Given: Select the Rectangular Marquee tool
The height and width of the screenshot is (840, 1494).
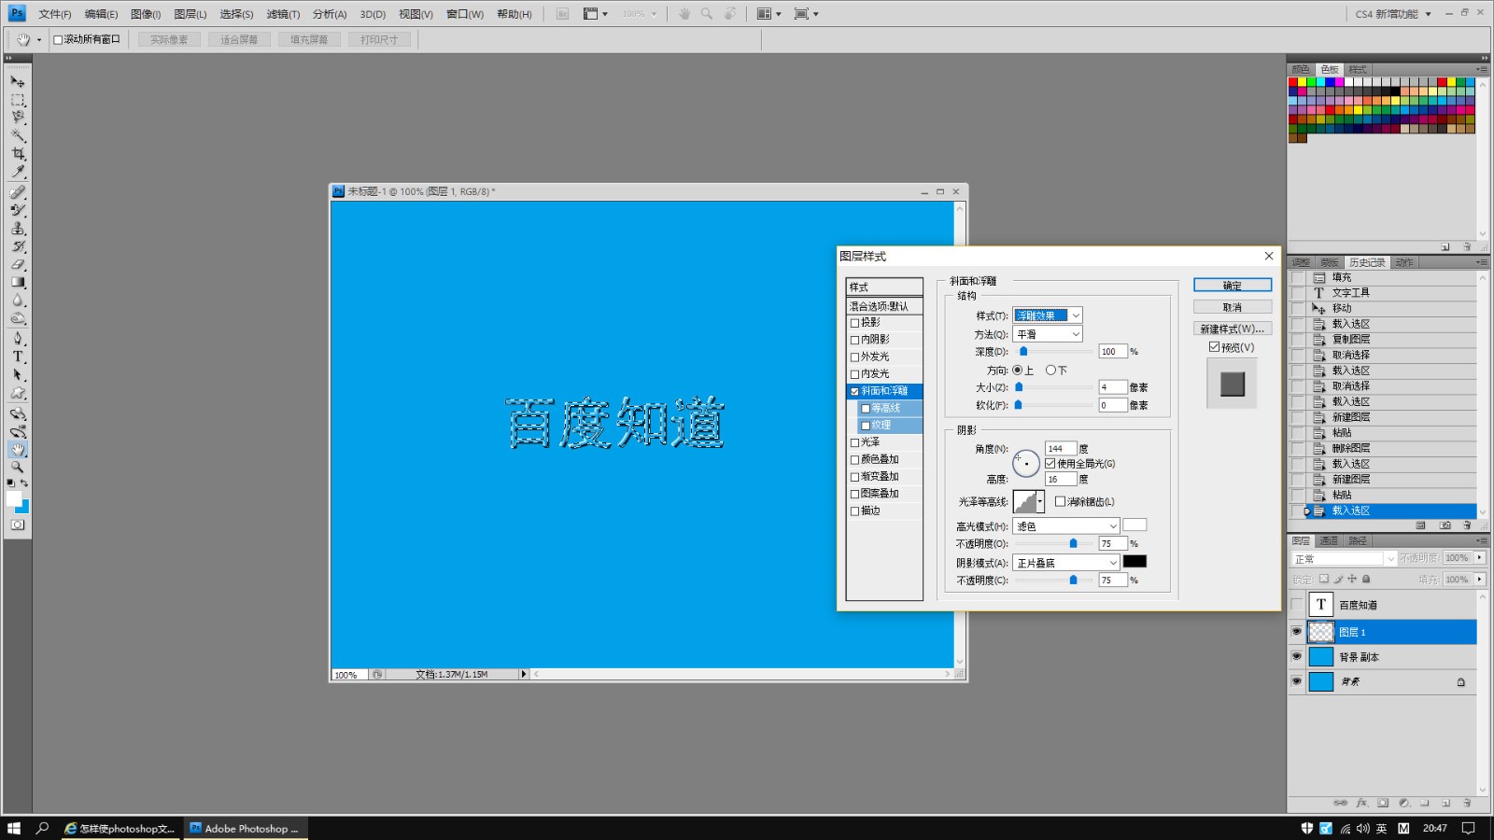Looking at the screenshot, I should click(18, 100).
